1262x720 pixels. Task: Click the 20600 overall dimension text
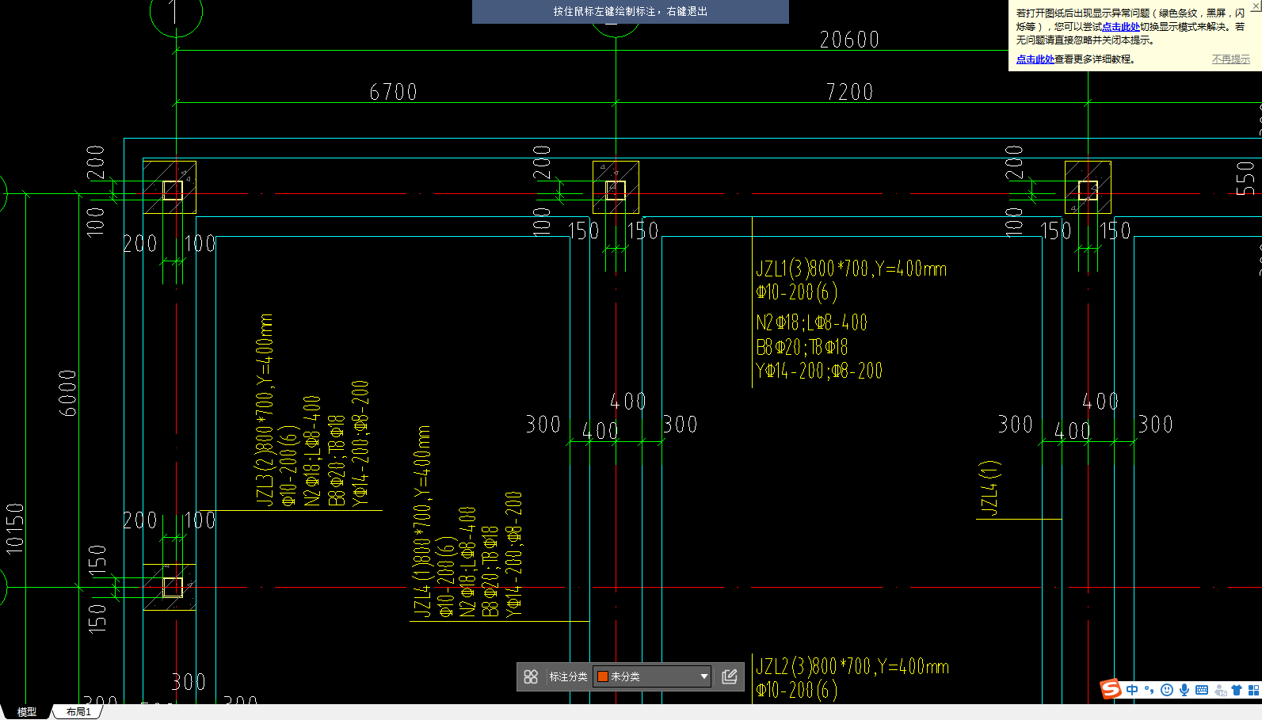[849, 40]
